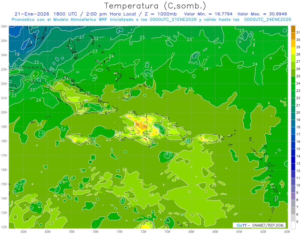Click the '76W' longitude axis label
305x235 pixels.
95,231
